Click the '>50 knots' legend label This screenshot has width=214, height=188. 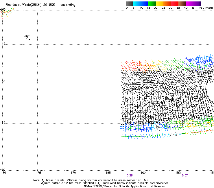(206, 8)
